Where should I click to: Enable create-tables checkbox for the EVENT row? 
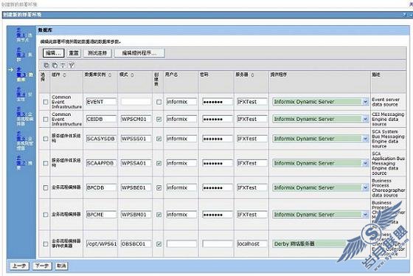coord(159,102)
